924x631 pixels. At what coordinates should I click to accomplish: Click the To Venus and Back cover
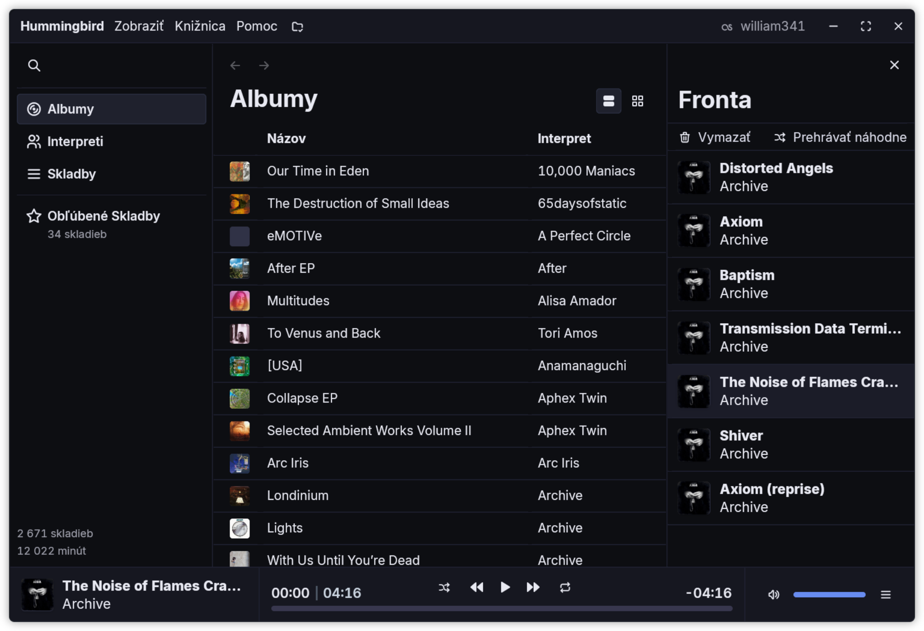[x=240, y=334]
